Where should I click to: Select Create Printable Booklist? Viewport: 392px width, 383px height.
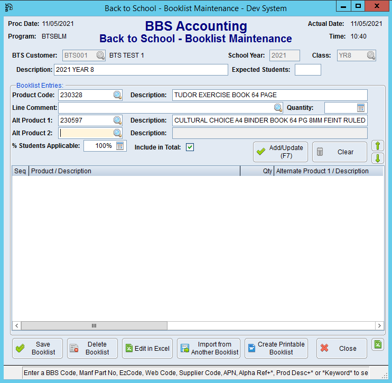coord(276,349)
